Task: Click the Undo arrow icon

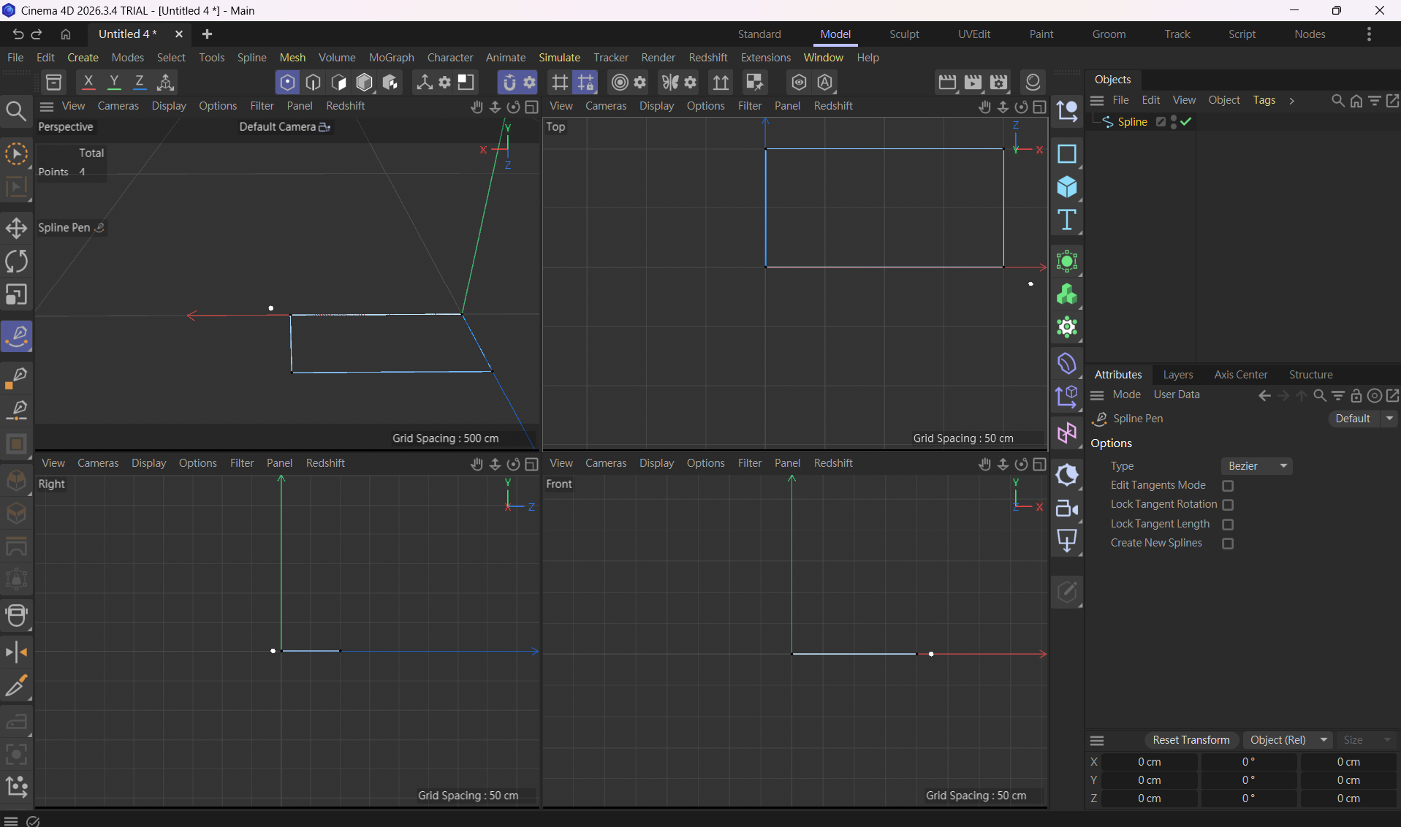Action: pyautogui.click(x=18, y=34)
